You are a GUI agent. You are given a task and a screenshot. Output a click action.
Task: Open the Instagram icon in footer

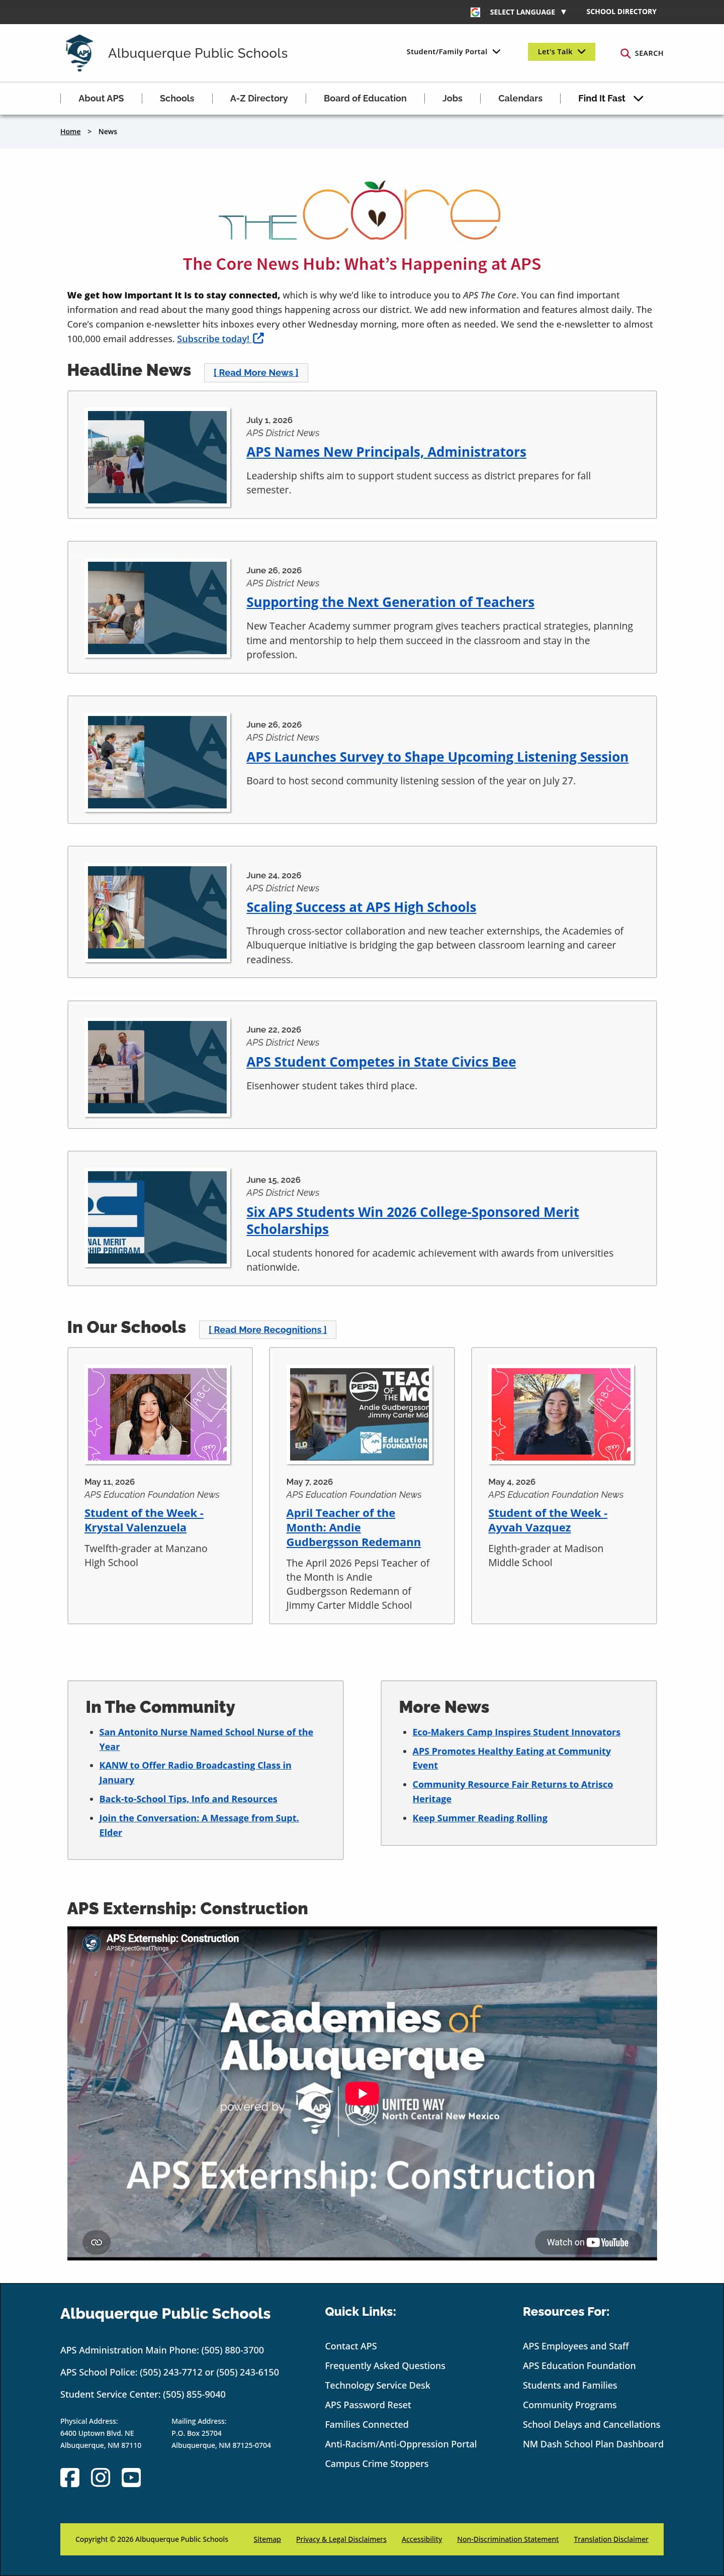[x=100, y=2477]
